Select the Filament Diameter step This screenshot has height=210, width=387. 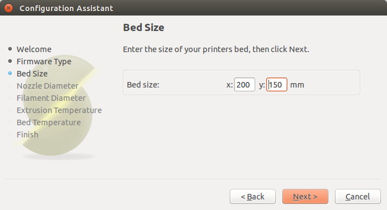(x=51, y=98)
